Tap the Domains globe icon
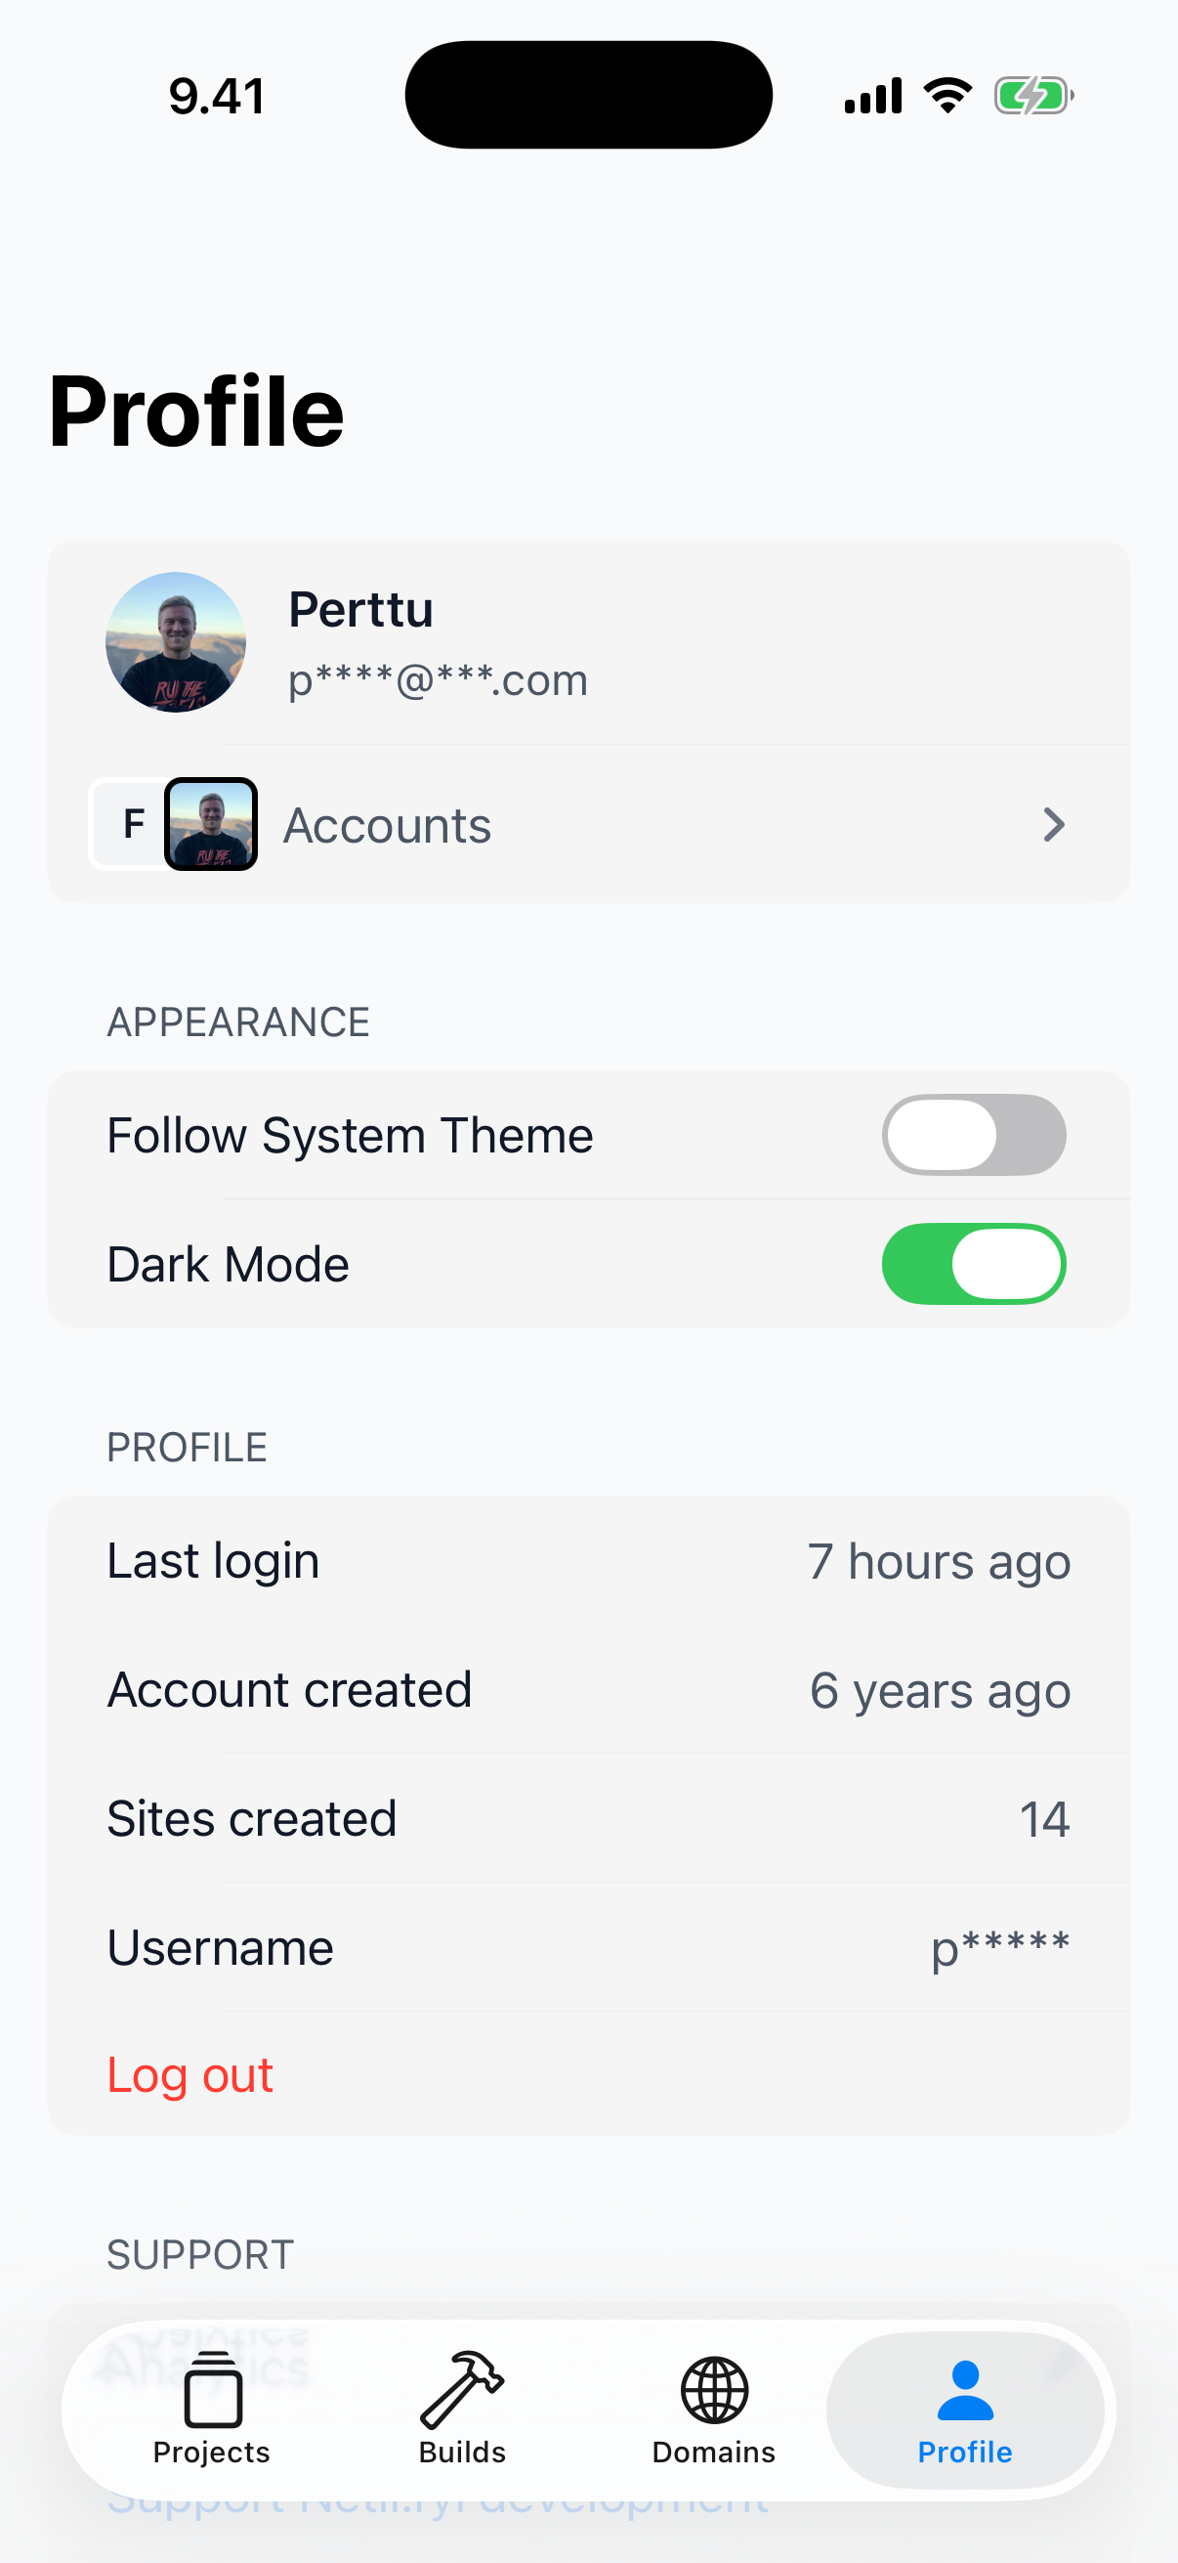The width and height of the screenshot is (1178, 2563). pyautogui.click(x=712, y=2398)
